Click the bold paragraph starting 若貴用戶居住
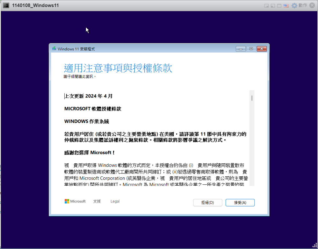The height and width of the screenshot is (249, 318). (155, 137)
